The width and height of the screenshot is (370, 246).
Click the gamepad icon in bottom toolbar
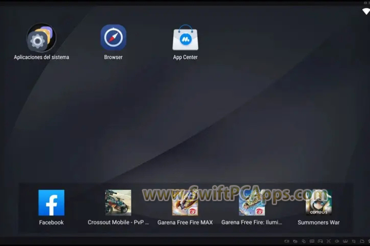tap(321, 241)
